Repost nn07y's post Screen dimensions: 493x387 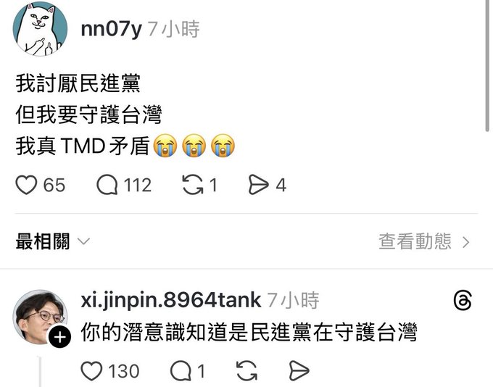(x=193, y=185)
